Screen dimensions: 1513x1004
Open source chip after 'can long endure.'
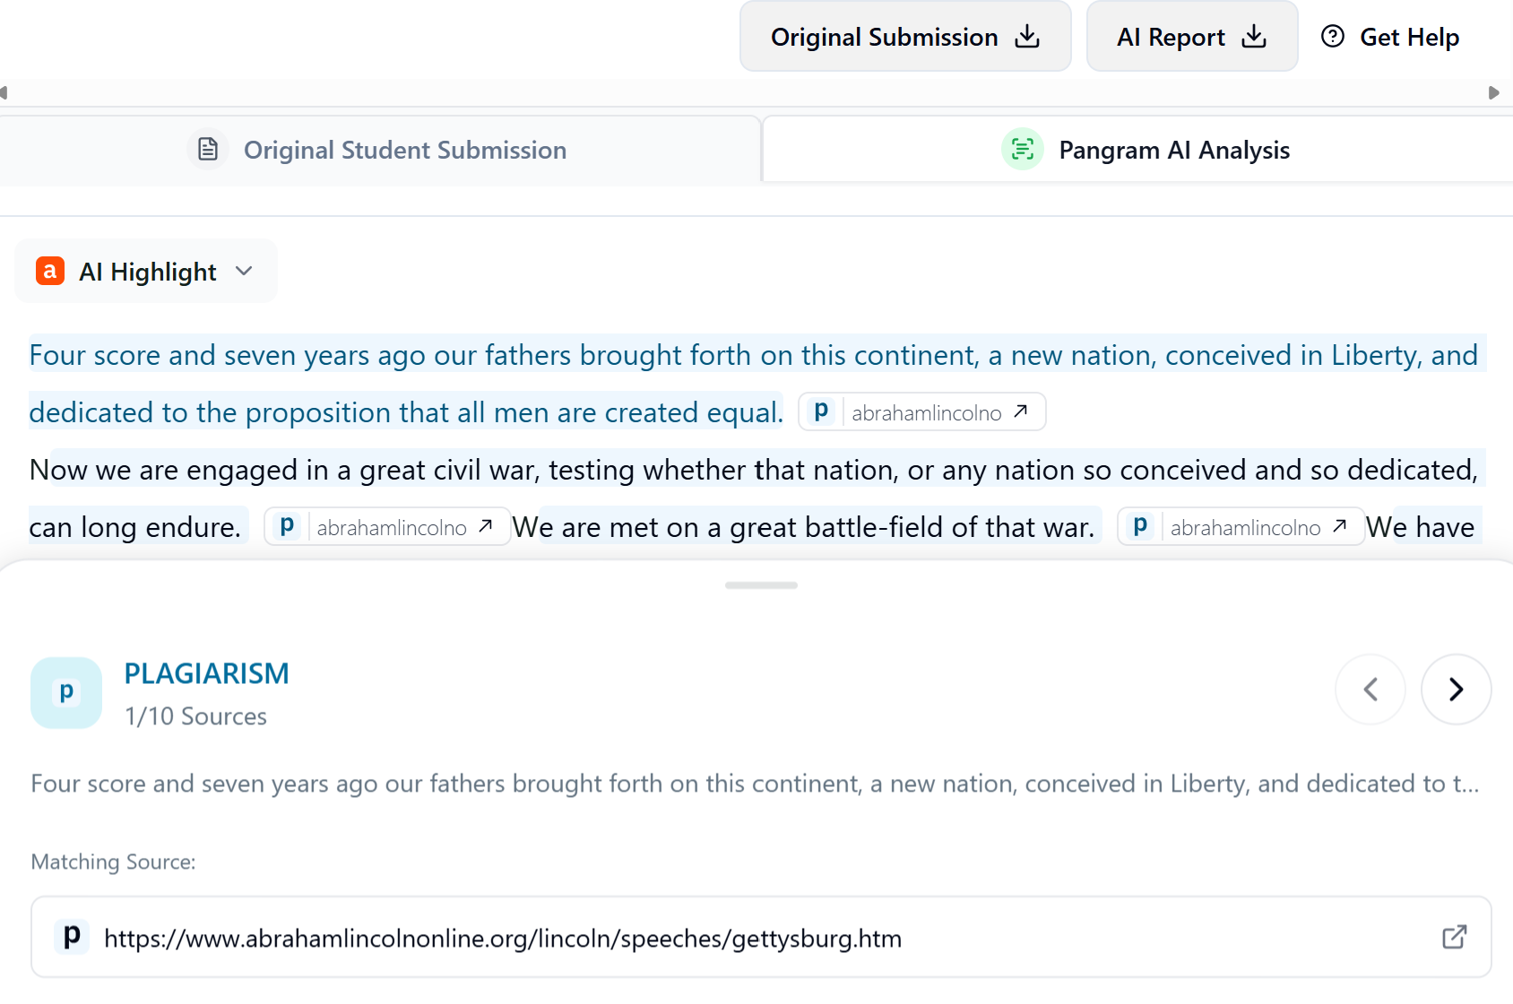(387, 526)
